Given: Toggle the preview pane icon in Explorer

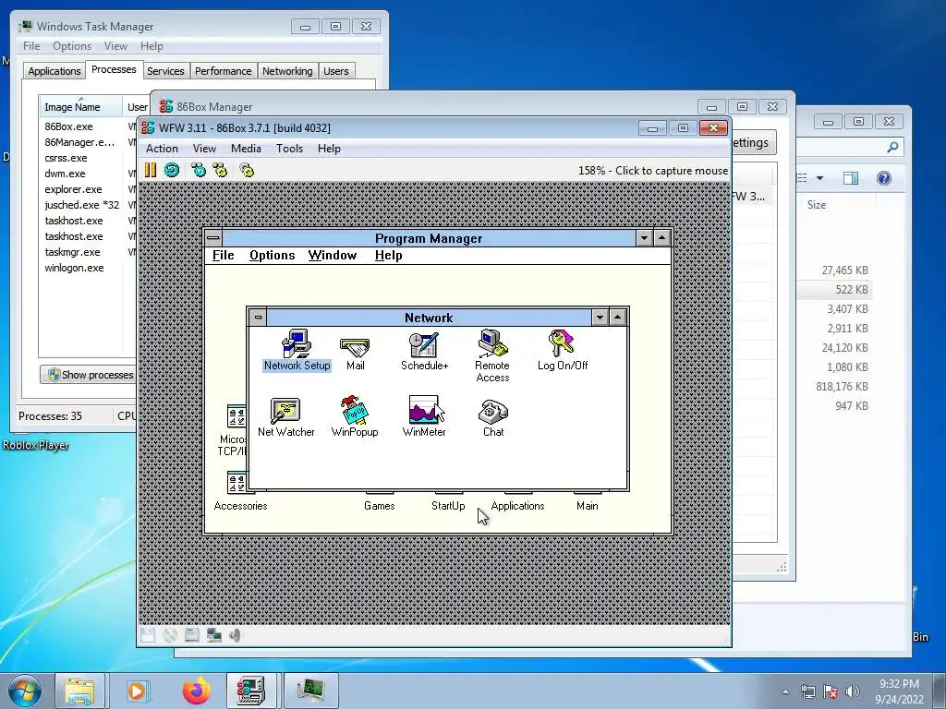Looking at the screenshot, I should tap(851, 178).
